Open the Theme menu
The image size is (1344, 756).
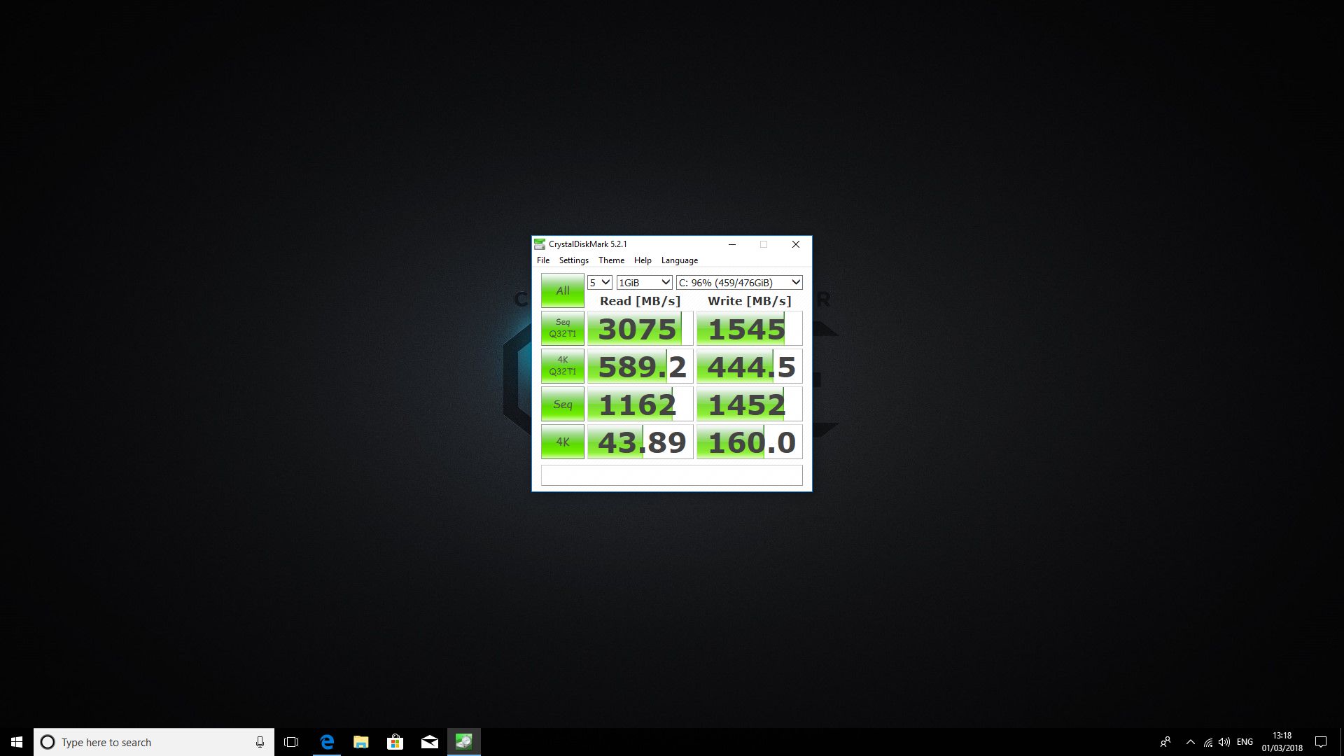[611, 260]
